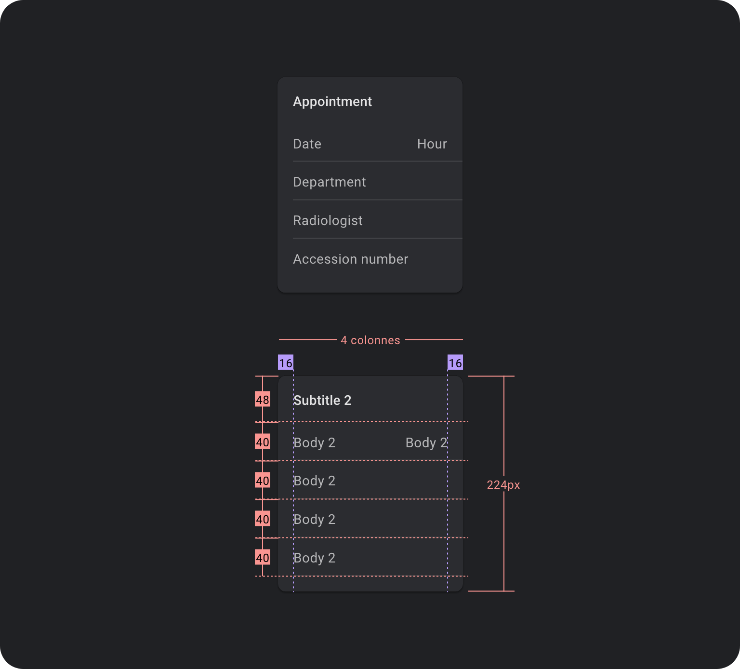
Task: Click the red 48 height badge
Action: coord(263,400)
